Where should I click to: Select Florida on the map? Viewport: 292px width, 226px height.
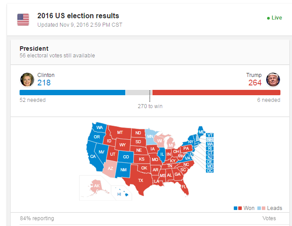(184, 187)
